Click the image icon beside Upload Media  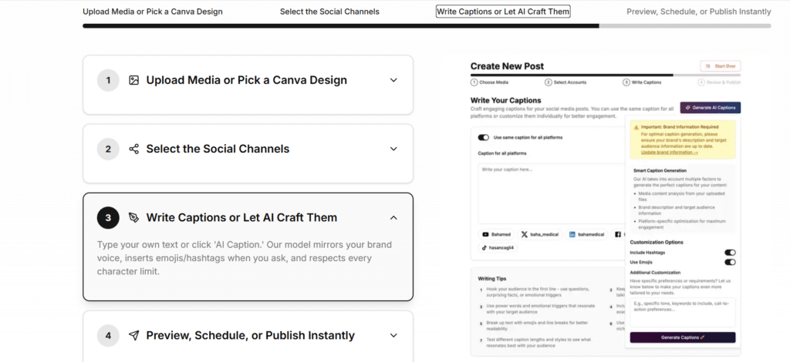[x=134, y=80]
